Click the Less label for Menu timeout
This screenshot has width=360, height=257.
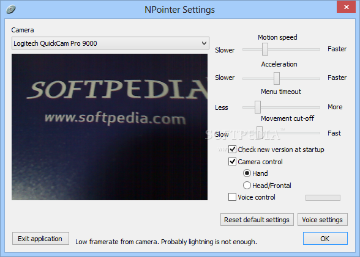pos(222,107)
